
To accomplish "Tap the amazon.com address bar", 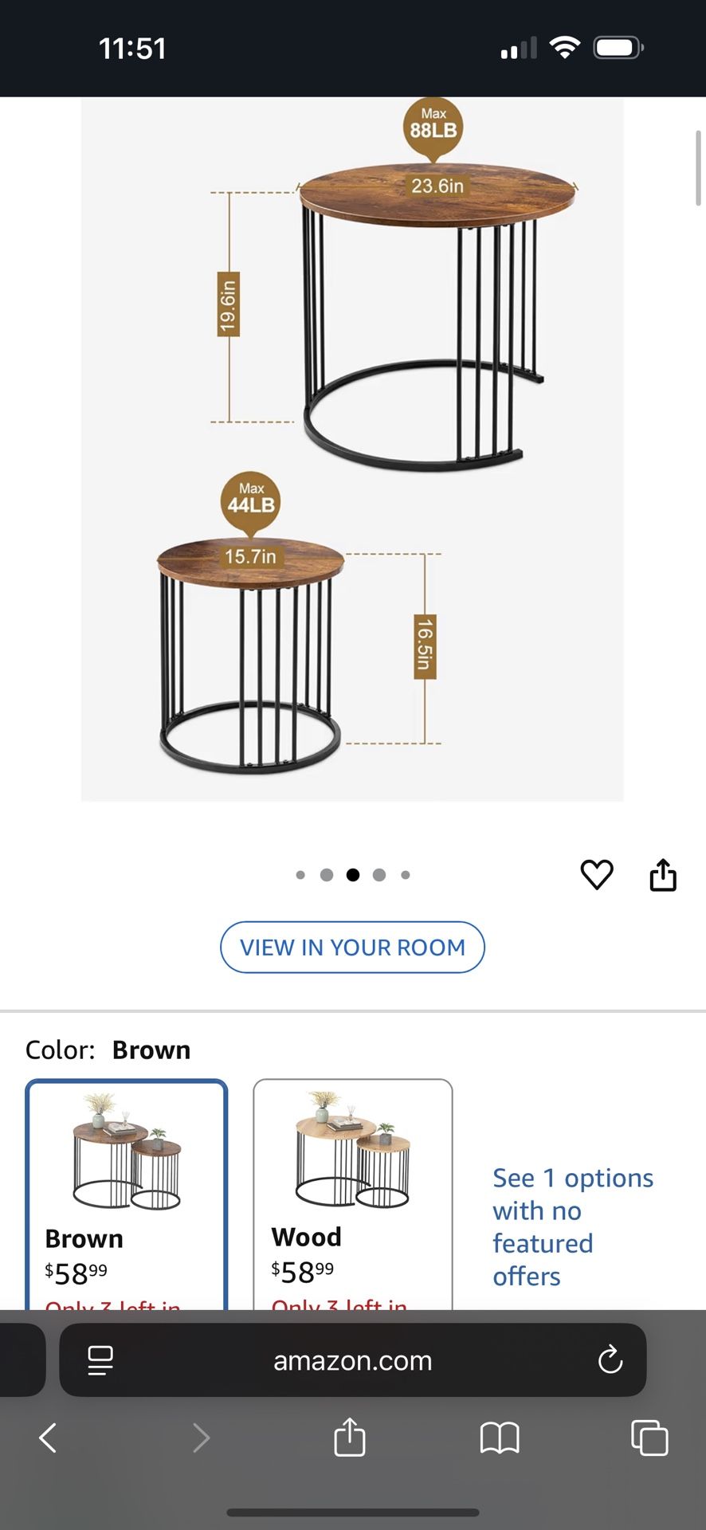I will 352,1359.
